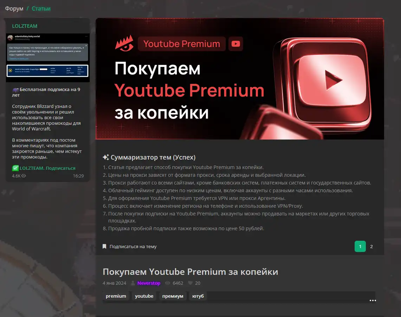401x317 pixels.
Task: Open the Neverstop author profile
Action: [149, 283]
